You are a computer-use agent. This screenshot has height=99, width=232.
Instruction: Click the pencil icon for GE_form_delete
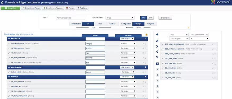tap(163, 68)
